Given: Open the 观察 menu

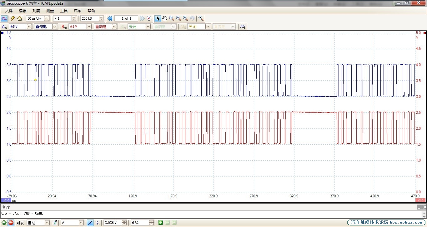Looking at the screenshot, I should coord(36,11).
